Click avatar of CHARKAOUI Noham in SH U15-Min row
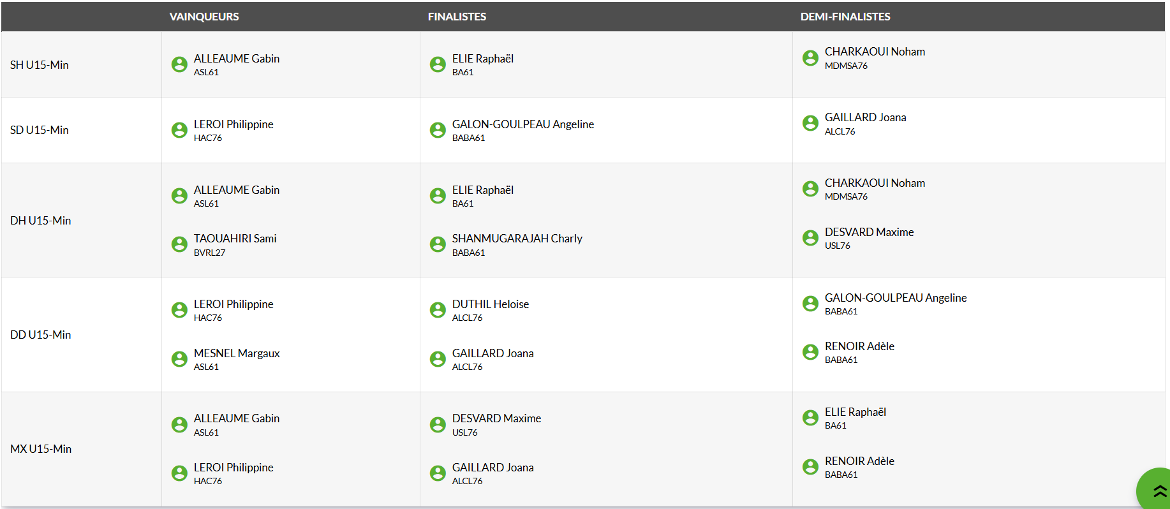 point(810,58)
